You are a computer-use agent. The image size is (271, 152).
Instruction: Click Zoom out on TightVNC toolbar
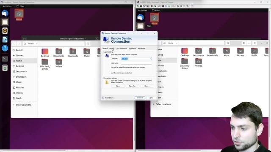(x=181, y=6)
